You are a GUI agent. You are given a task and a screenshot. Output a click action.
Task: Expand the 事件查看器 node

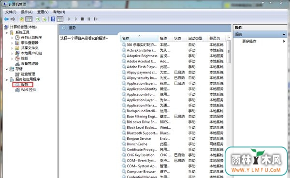click(x=12, y=43)
